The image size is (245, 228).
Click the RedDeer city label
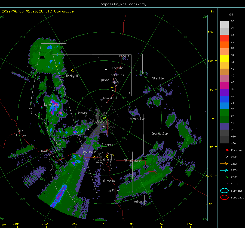115,82
